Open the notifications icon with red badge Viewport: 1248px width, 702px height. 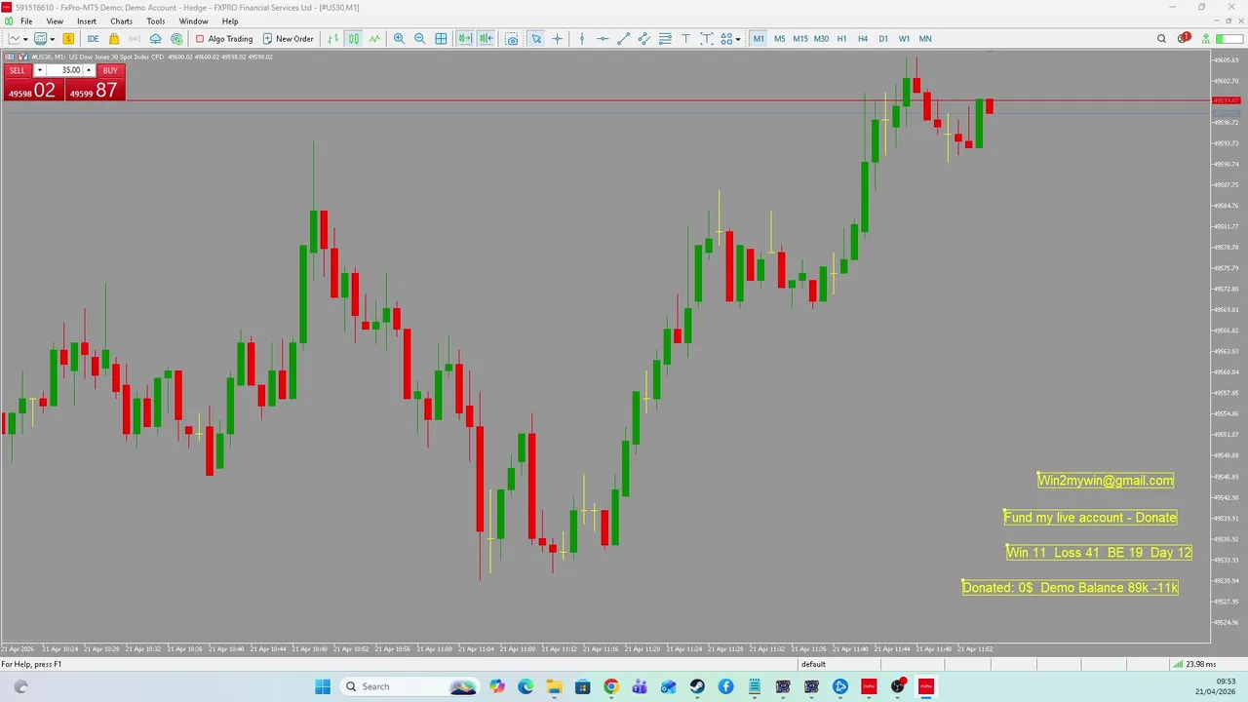click(1184, 38)
